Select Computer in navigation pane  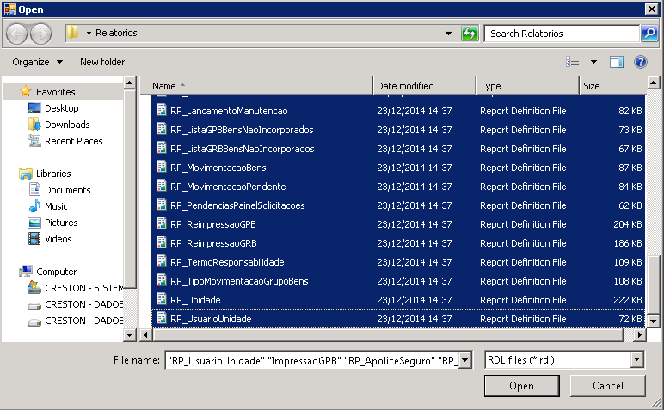tap(56, 272)
